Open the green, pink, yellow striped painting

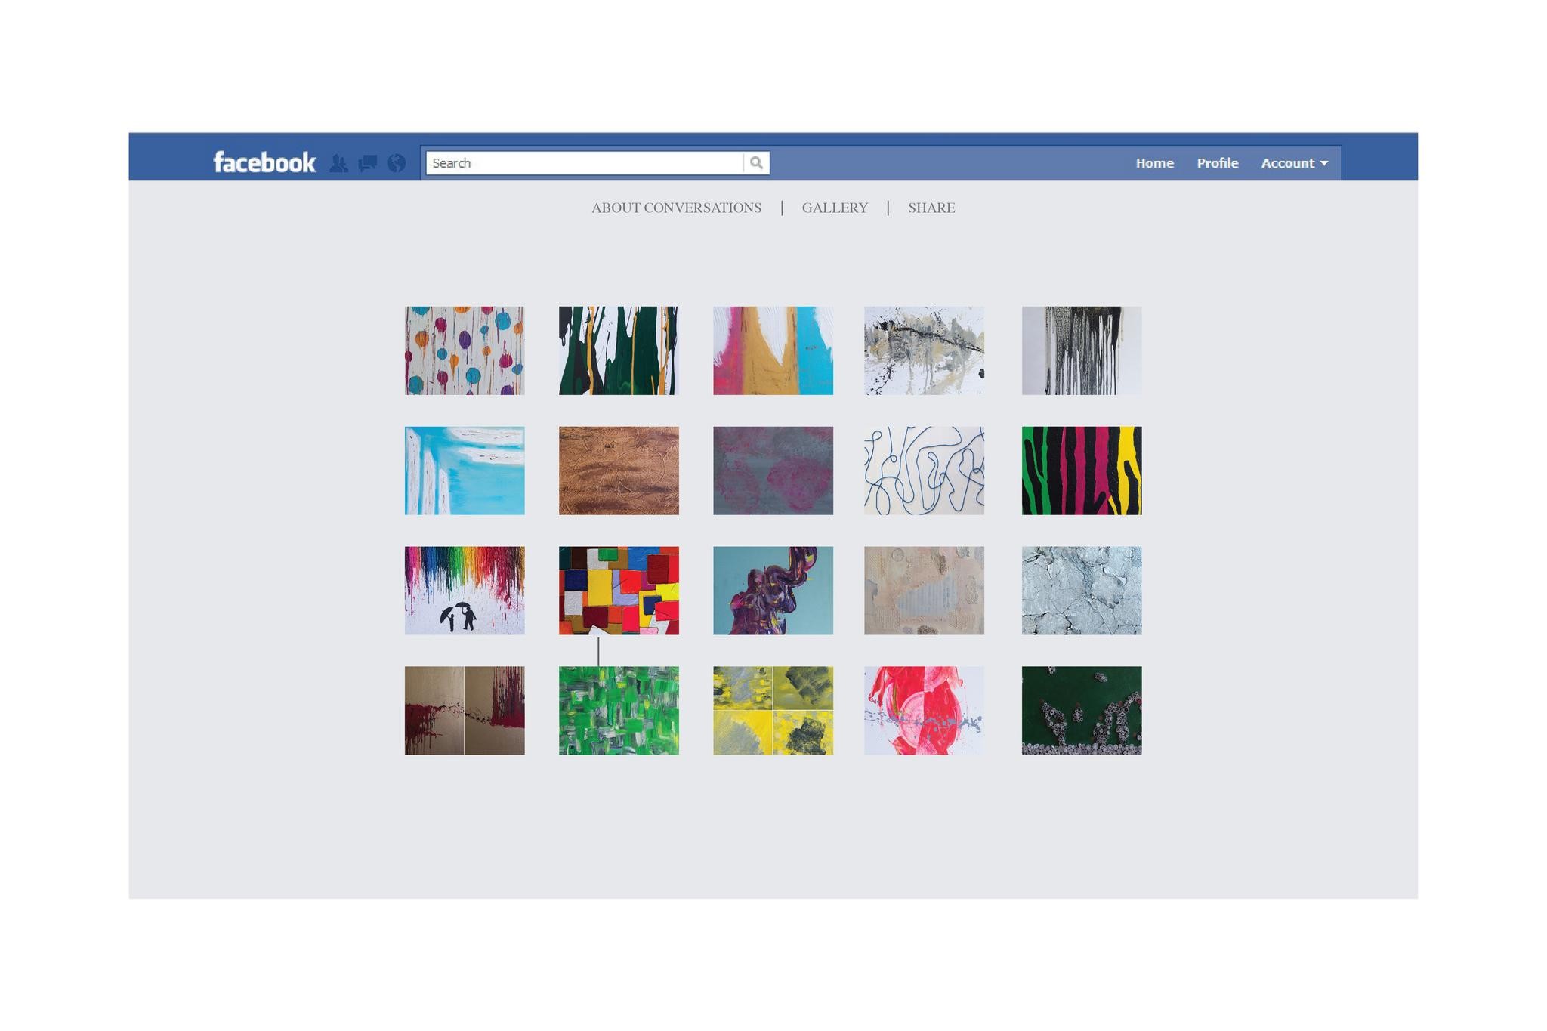[x=1082, y=471]
